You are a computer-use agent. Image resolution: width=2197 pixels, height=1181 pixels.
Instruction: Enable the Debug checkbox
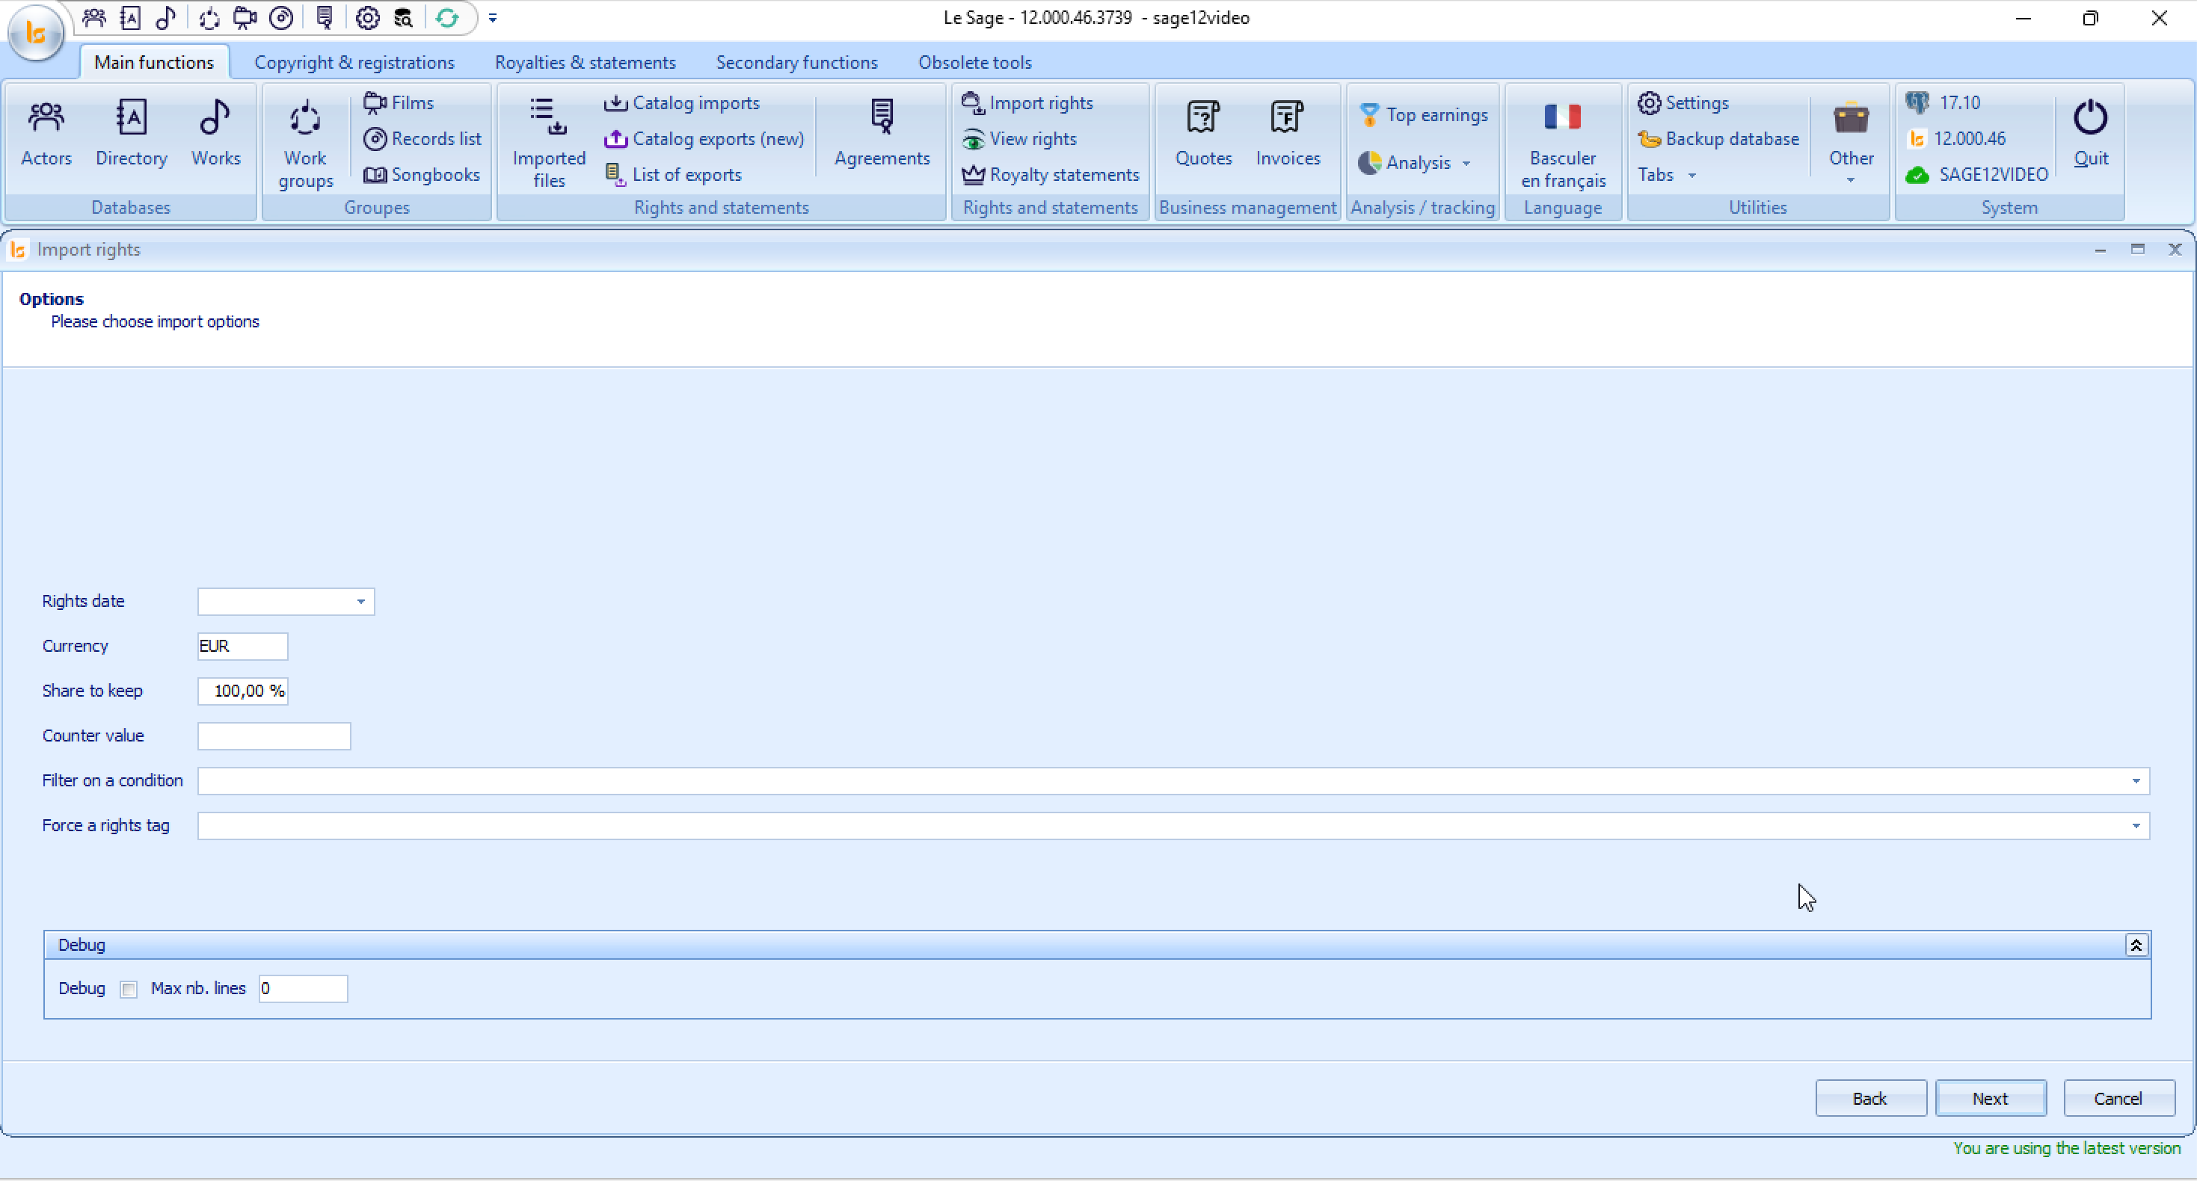coord(129,989)
